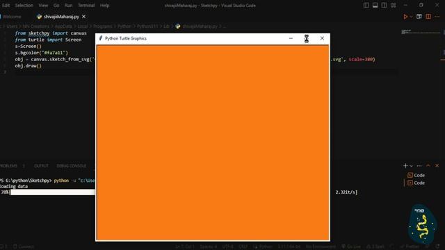Open the Terminal menu
Viewport: 445px width, 250px height.
86,6
